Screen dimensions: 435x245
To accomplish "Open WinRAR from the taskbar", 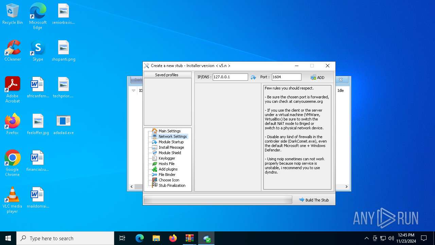I will (x=190, y=238).
